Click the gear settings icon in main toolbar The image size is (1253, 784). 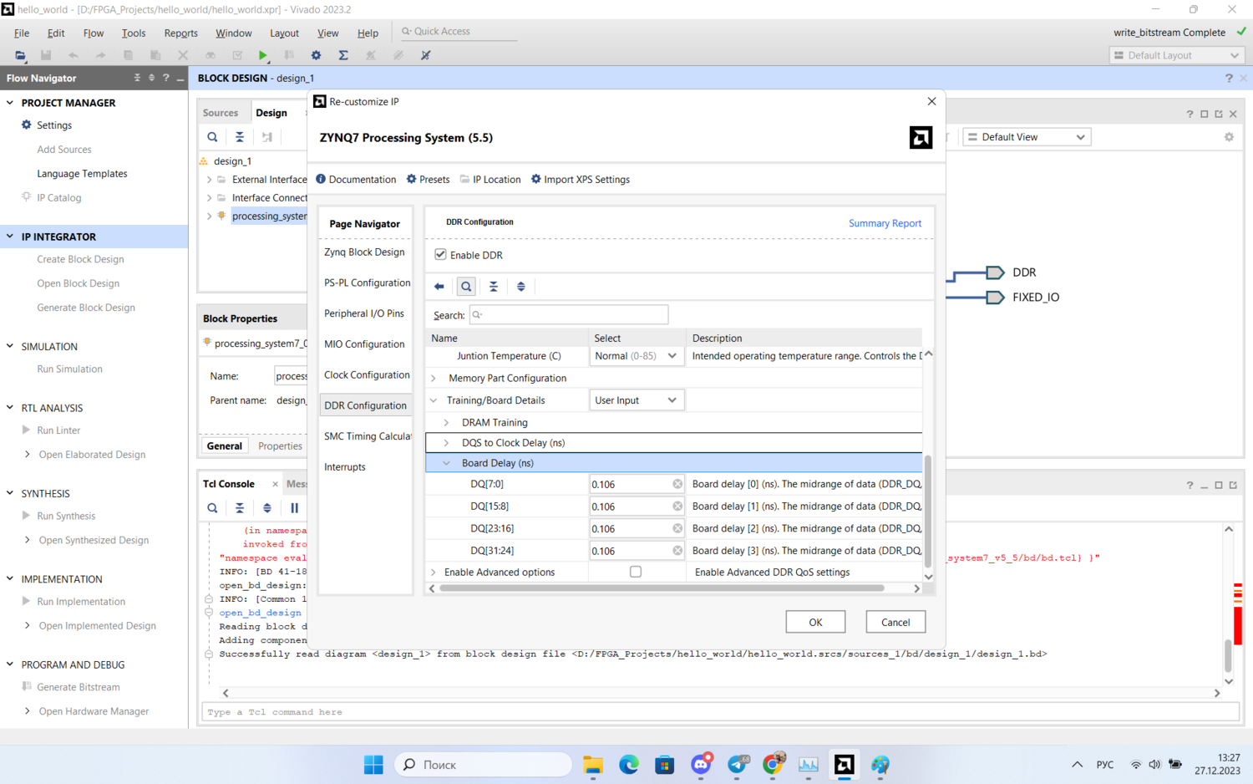point(316,55)
